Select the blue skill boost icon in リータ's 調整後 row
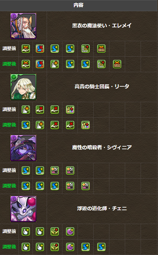158x255 pixels. click(26, 125)
